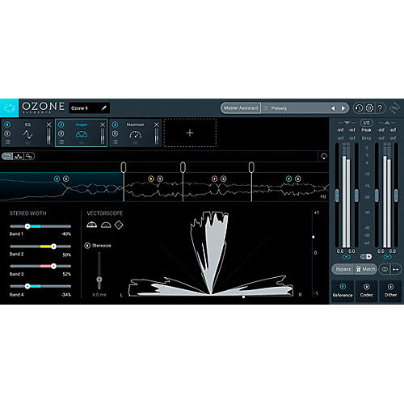Link the input gain faders
This screenshot has height=404, width=404.
click(347, 257)
